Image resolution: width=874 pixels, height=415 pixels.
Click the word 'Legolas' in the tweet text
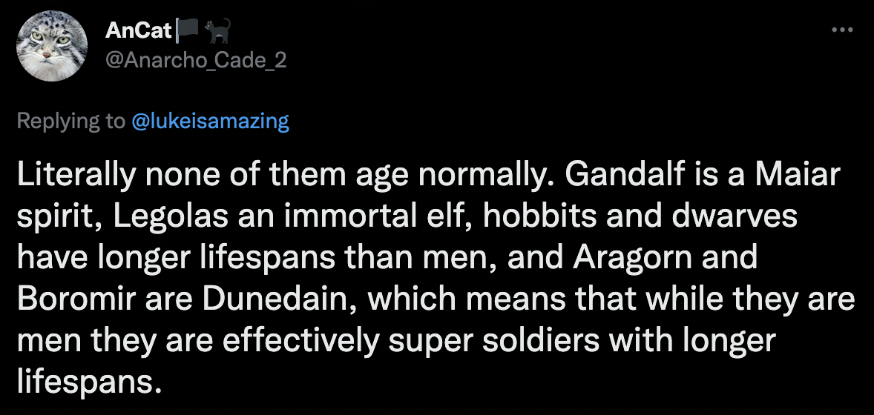point(171,216)
